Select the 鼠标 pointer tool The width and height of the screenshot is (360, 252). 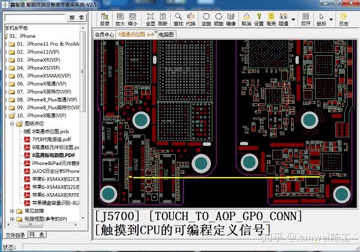[322, 19]
